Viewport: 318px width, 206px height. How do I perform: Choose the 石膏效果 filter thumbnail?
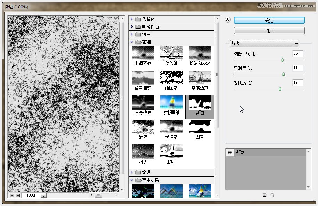[143, 102]
